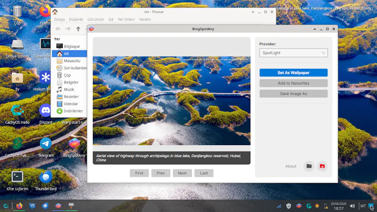Open the red favourites folder icon
377x212 pixels.
(322, 166)
